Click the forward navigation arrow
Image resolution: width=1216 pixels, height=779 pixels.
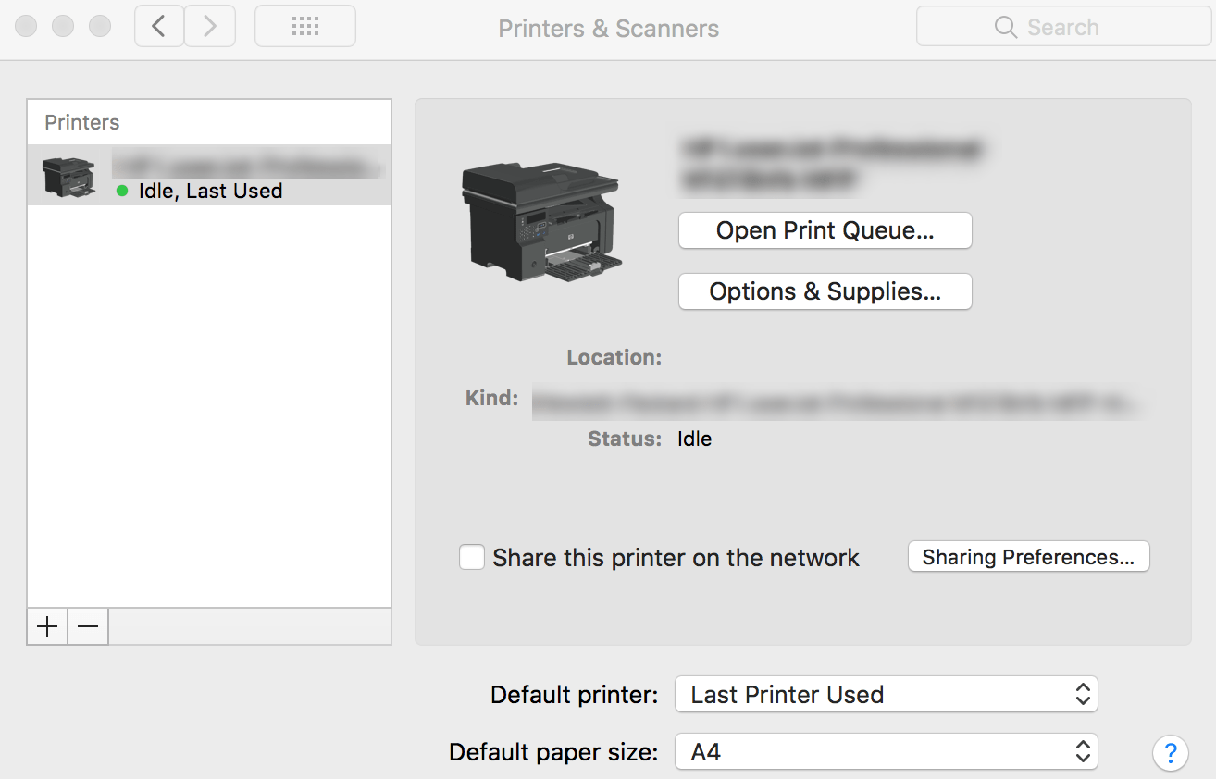(209, 25)
